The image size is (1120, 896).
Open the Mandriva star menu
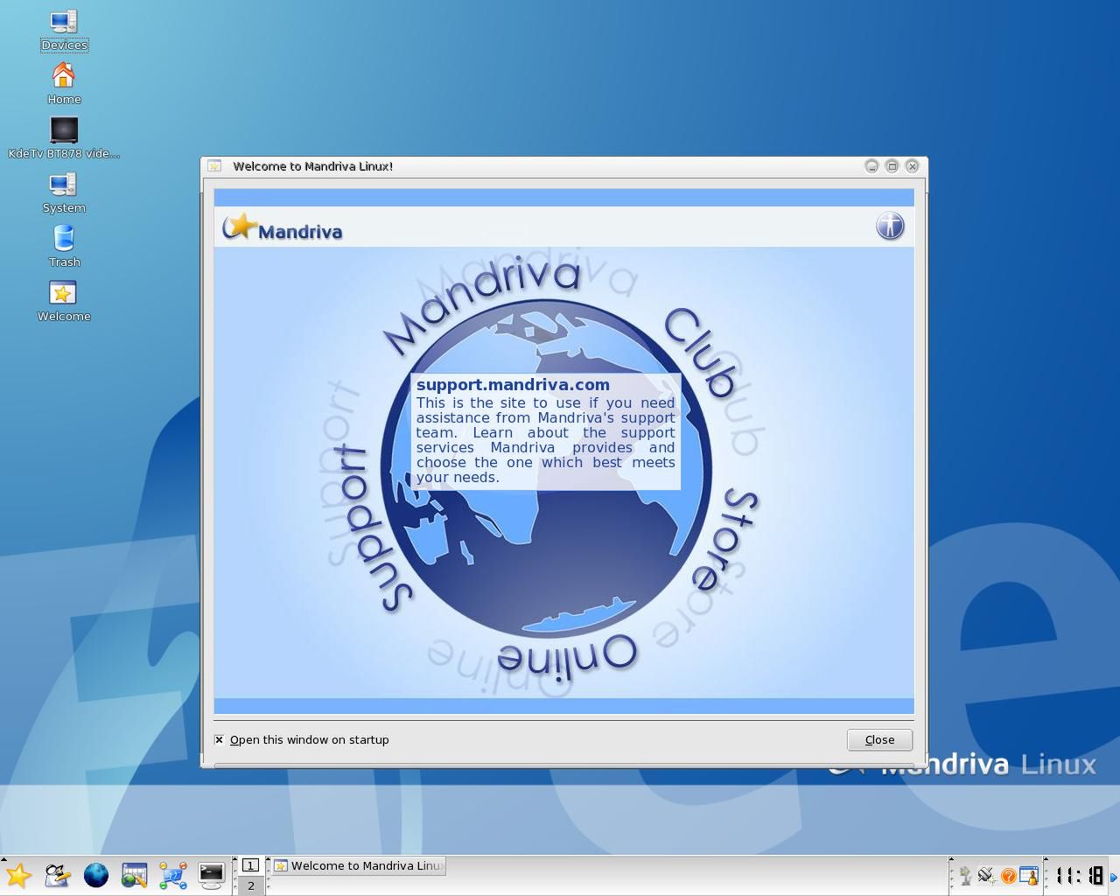(x=17, y=876)
